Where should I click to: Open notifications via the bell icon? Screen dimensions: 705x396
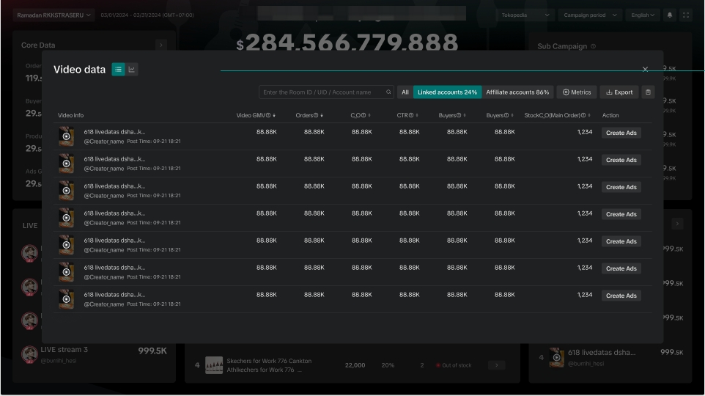click(x=670, y=15)
